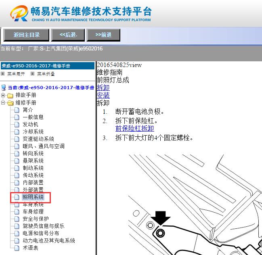Screen dimensions: 262x255
Task: Click the page icon beside 术语表
Action: pos(17,248)
